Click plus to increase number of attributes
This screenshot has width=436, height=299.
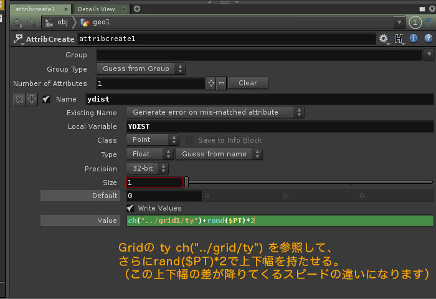click(x=211, y=83)
